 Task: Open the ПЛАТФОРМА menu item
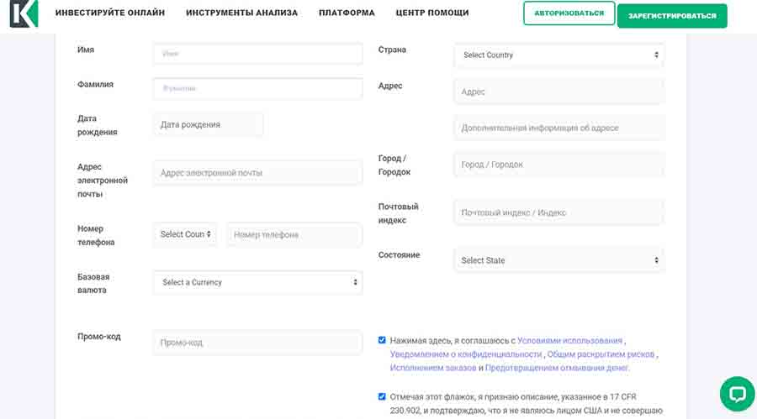(347, 13)
